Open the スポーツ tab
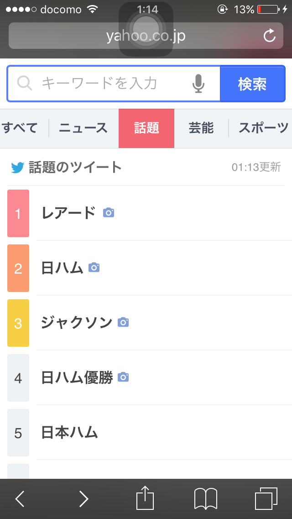This screenshot has width=292, height=519. [263, 128]
